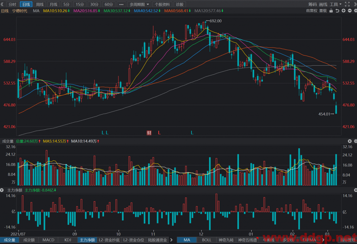
Task: Select 成交量 sub-indicator tab
Action: pyautogui.click(x=9, y=240)
